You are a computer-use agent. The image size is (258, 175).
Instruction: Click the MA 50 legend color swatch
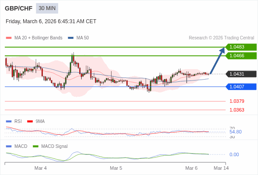[x=71, y=38]
